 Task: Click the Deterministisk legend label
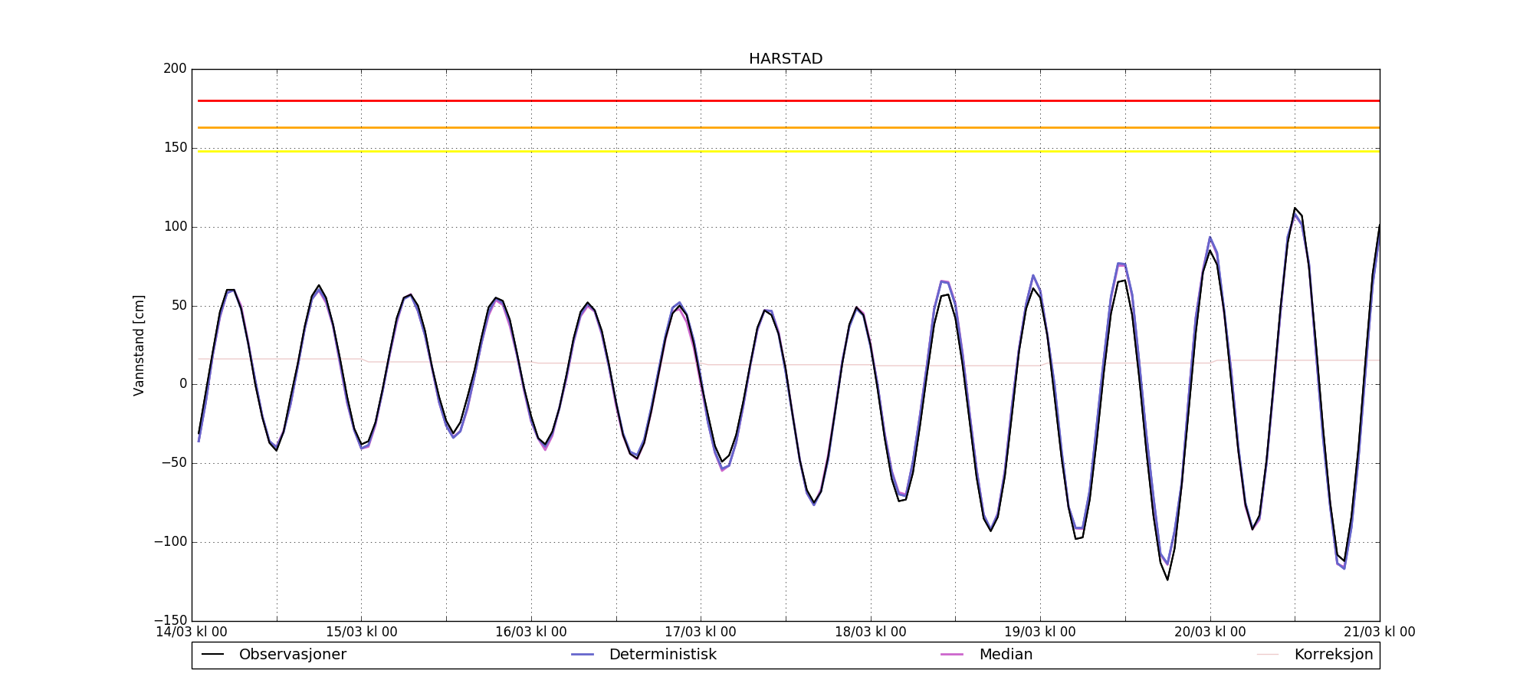pos(662,655)
